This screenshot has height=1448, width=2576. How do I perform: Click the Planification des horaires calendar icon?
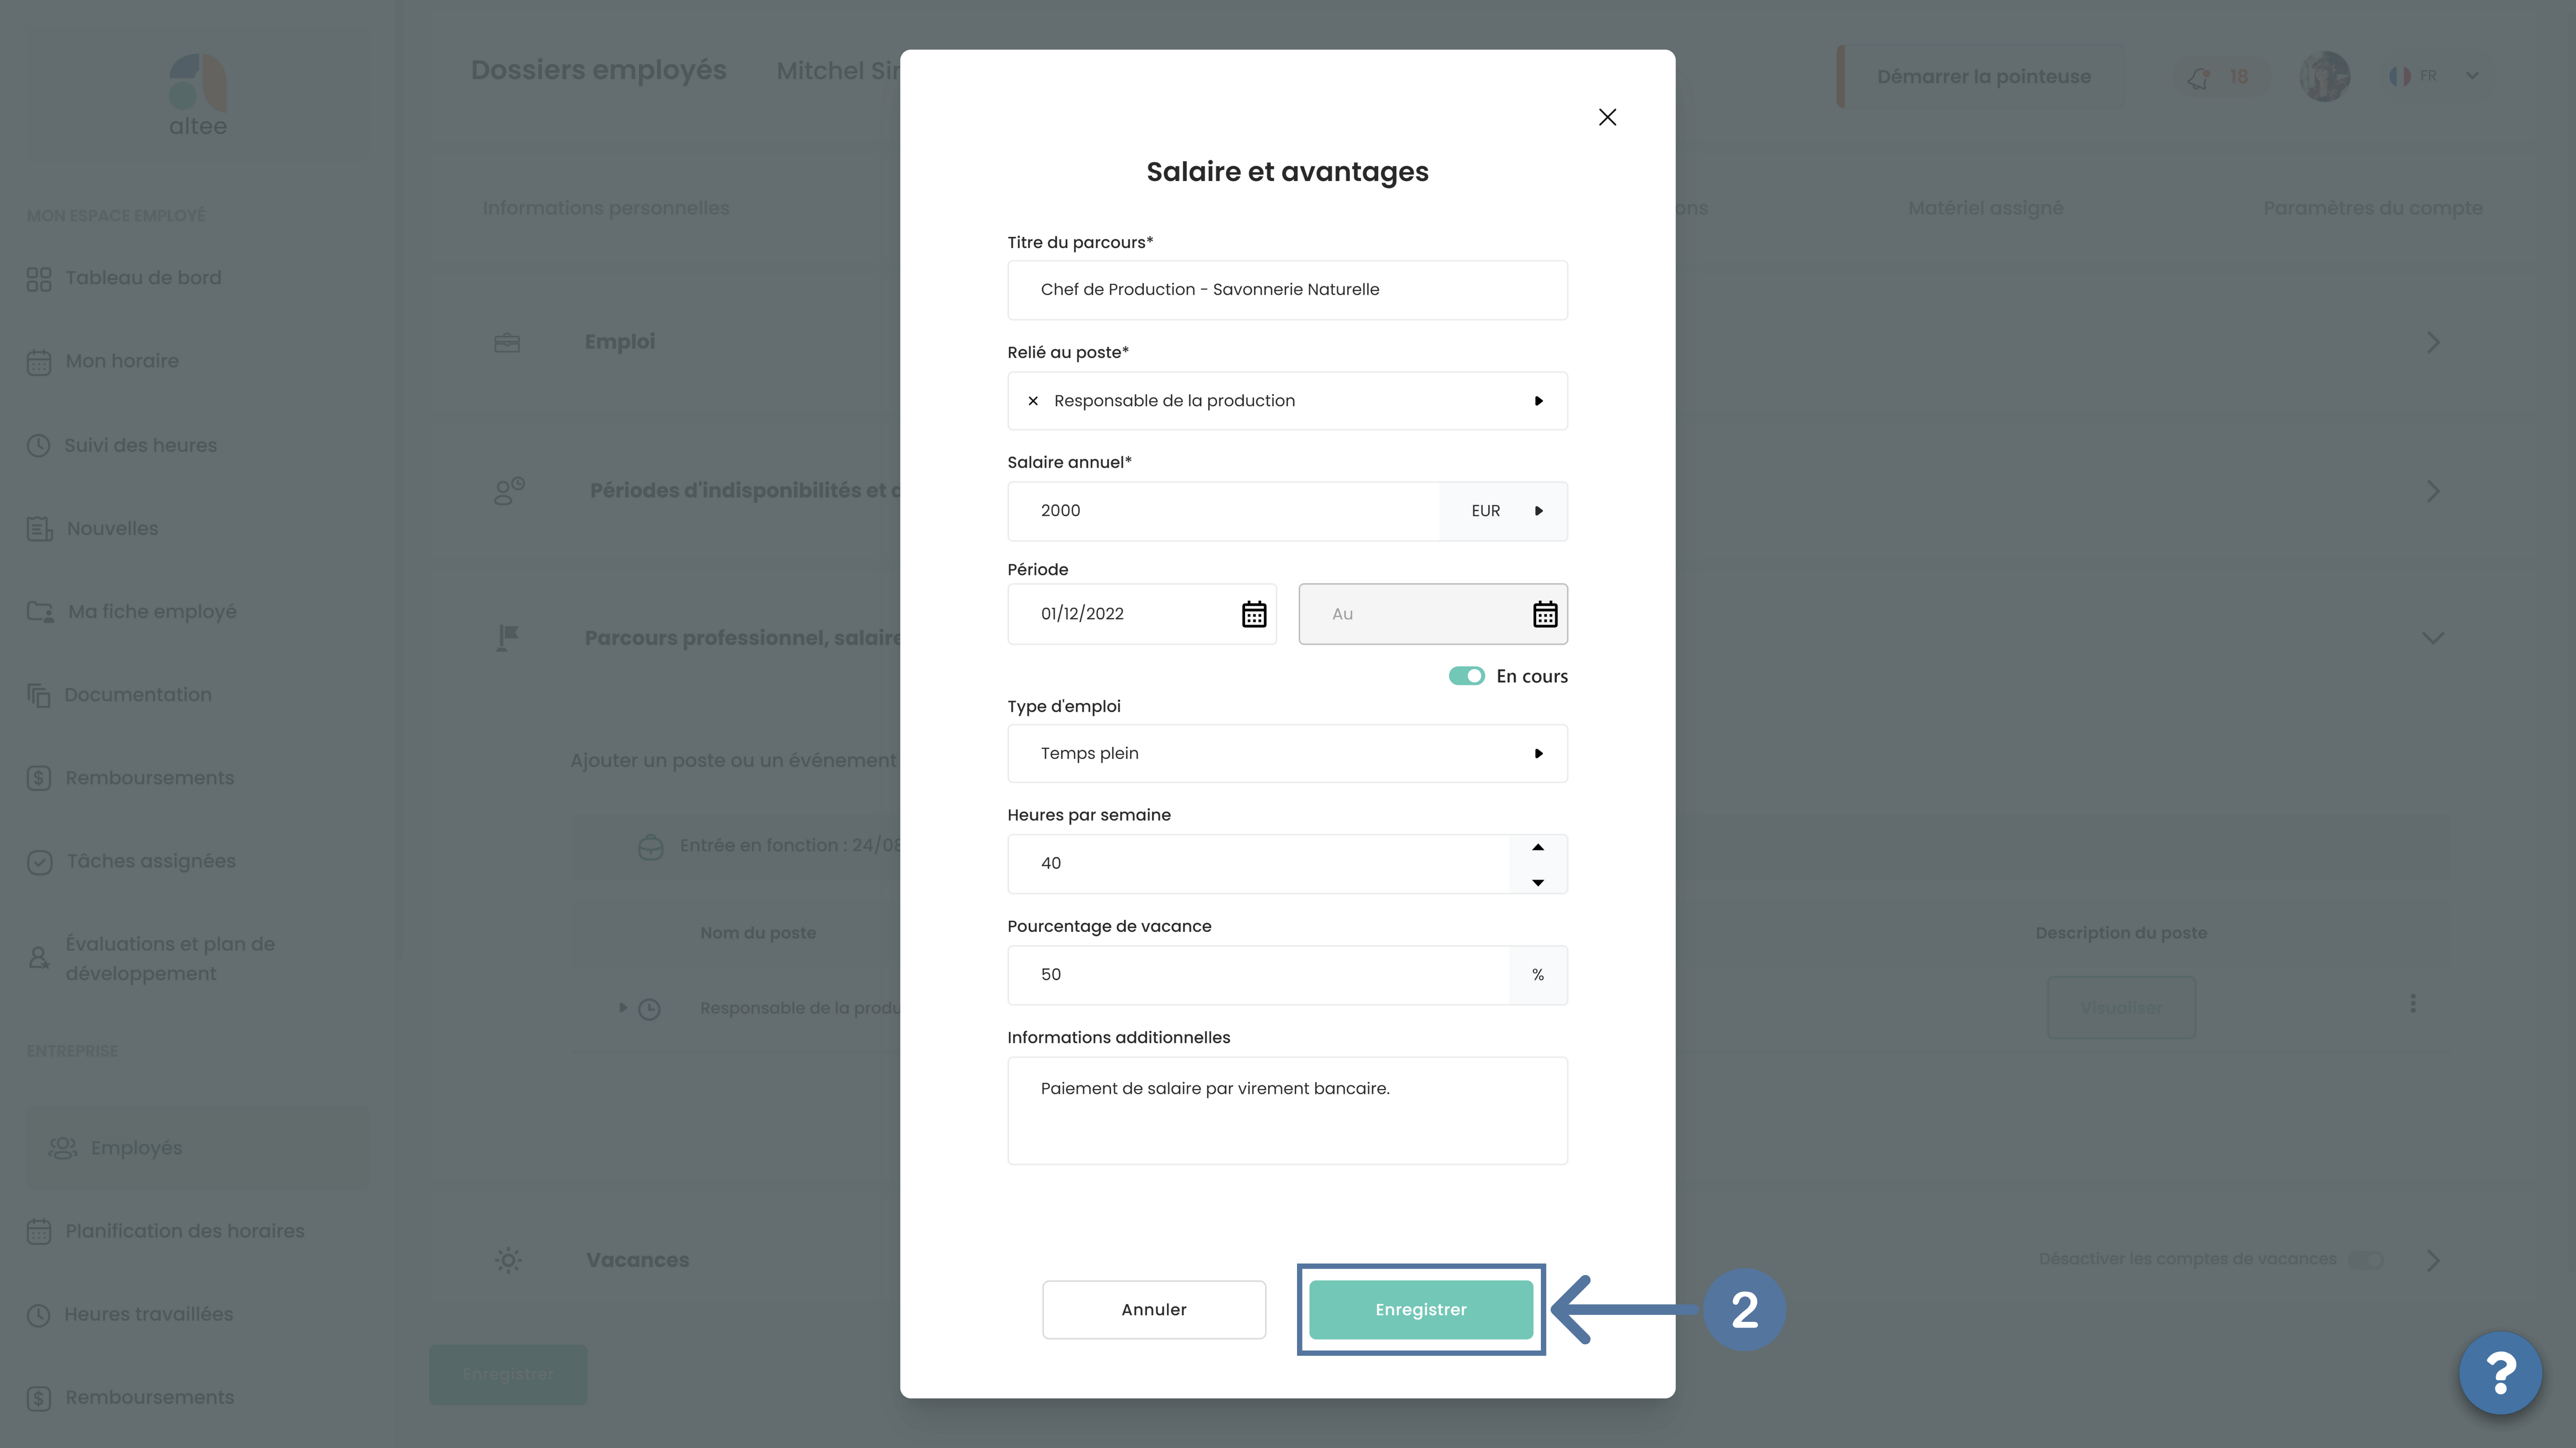tap(39, 1231)
